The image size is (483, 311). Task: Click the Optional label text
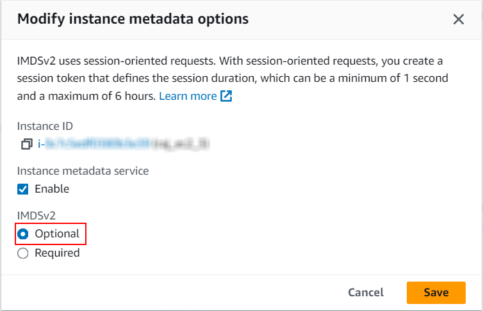(x=57, y=234)
